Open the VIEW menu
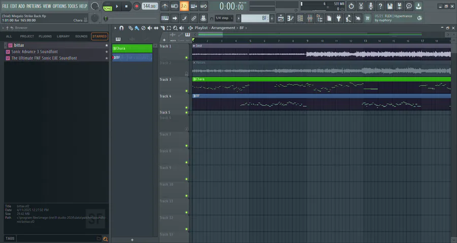Screen dimensions: 457x243 47,6
